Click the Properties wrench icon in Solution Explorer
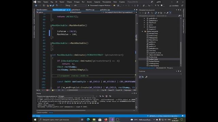The image size is (218, 122). [x=167, y=13]
